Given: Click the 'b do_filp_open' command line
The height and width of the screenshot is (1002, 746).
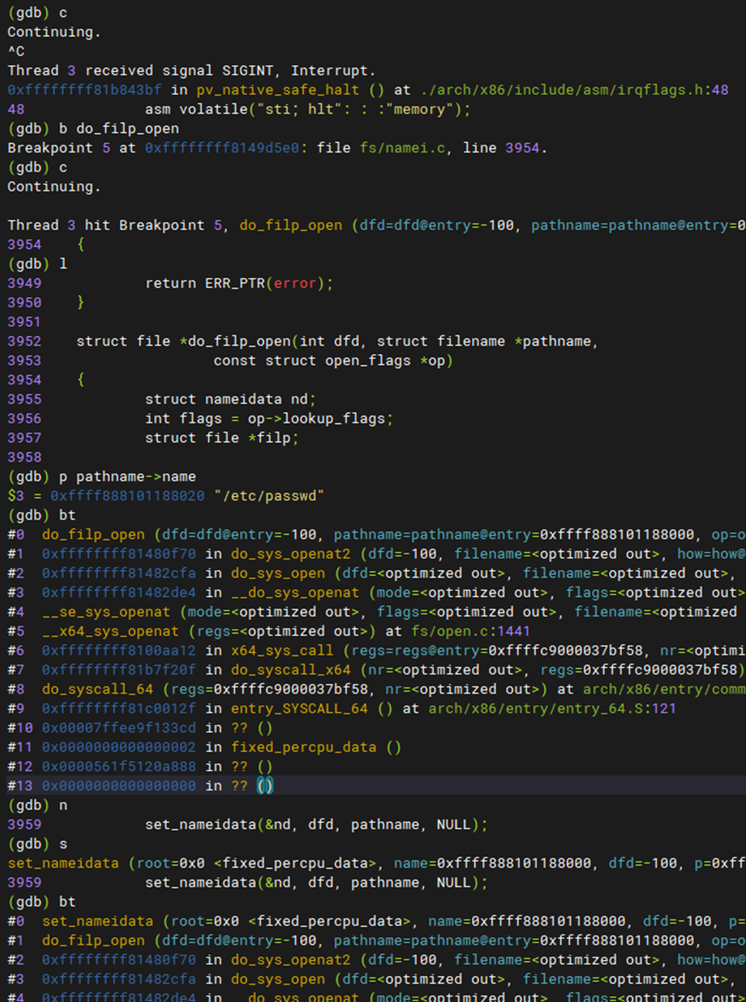Looking at the screenshot, I should pyautogui.click(x=93, y=129).
